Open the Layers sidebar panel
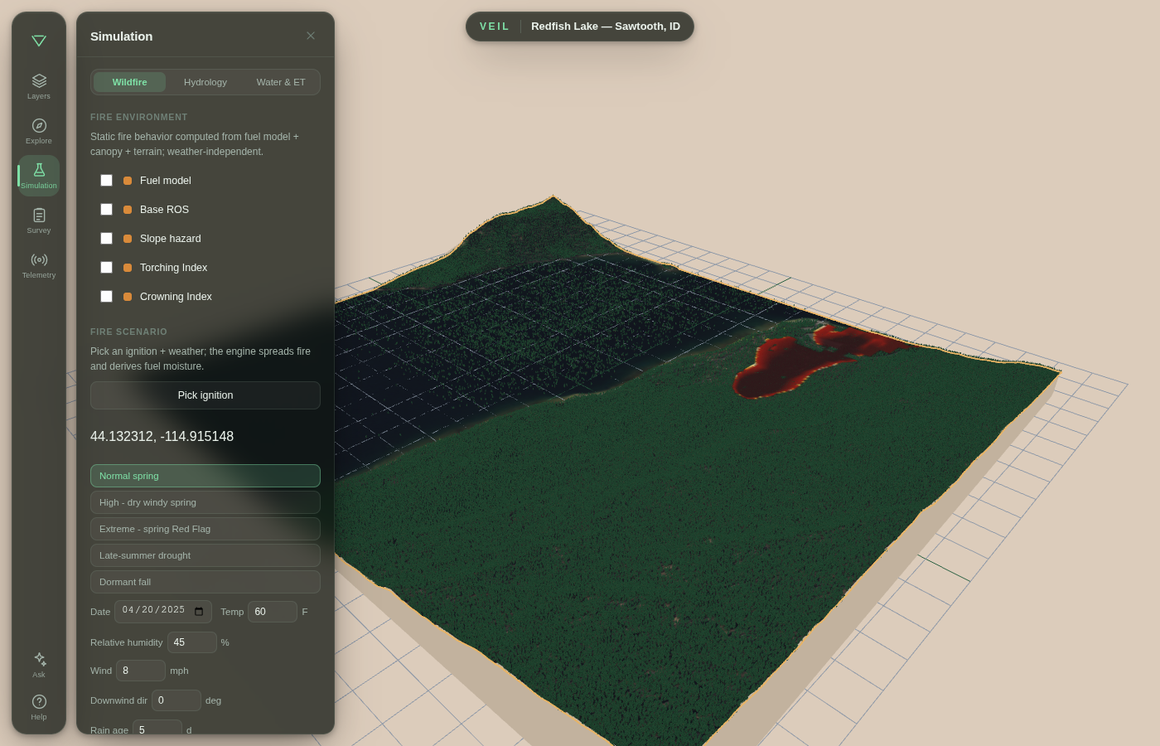The height and width of the screenshot is (746, 1160). (x=39, y=86)
